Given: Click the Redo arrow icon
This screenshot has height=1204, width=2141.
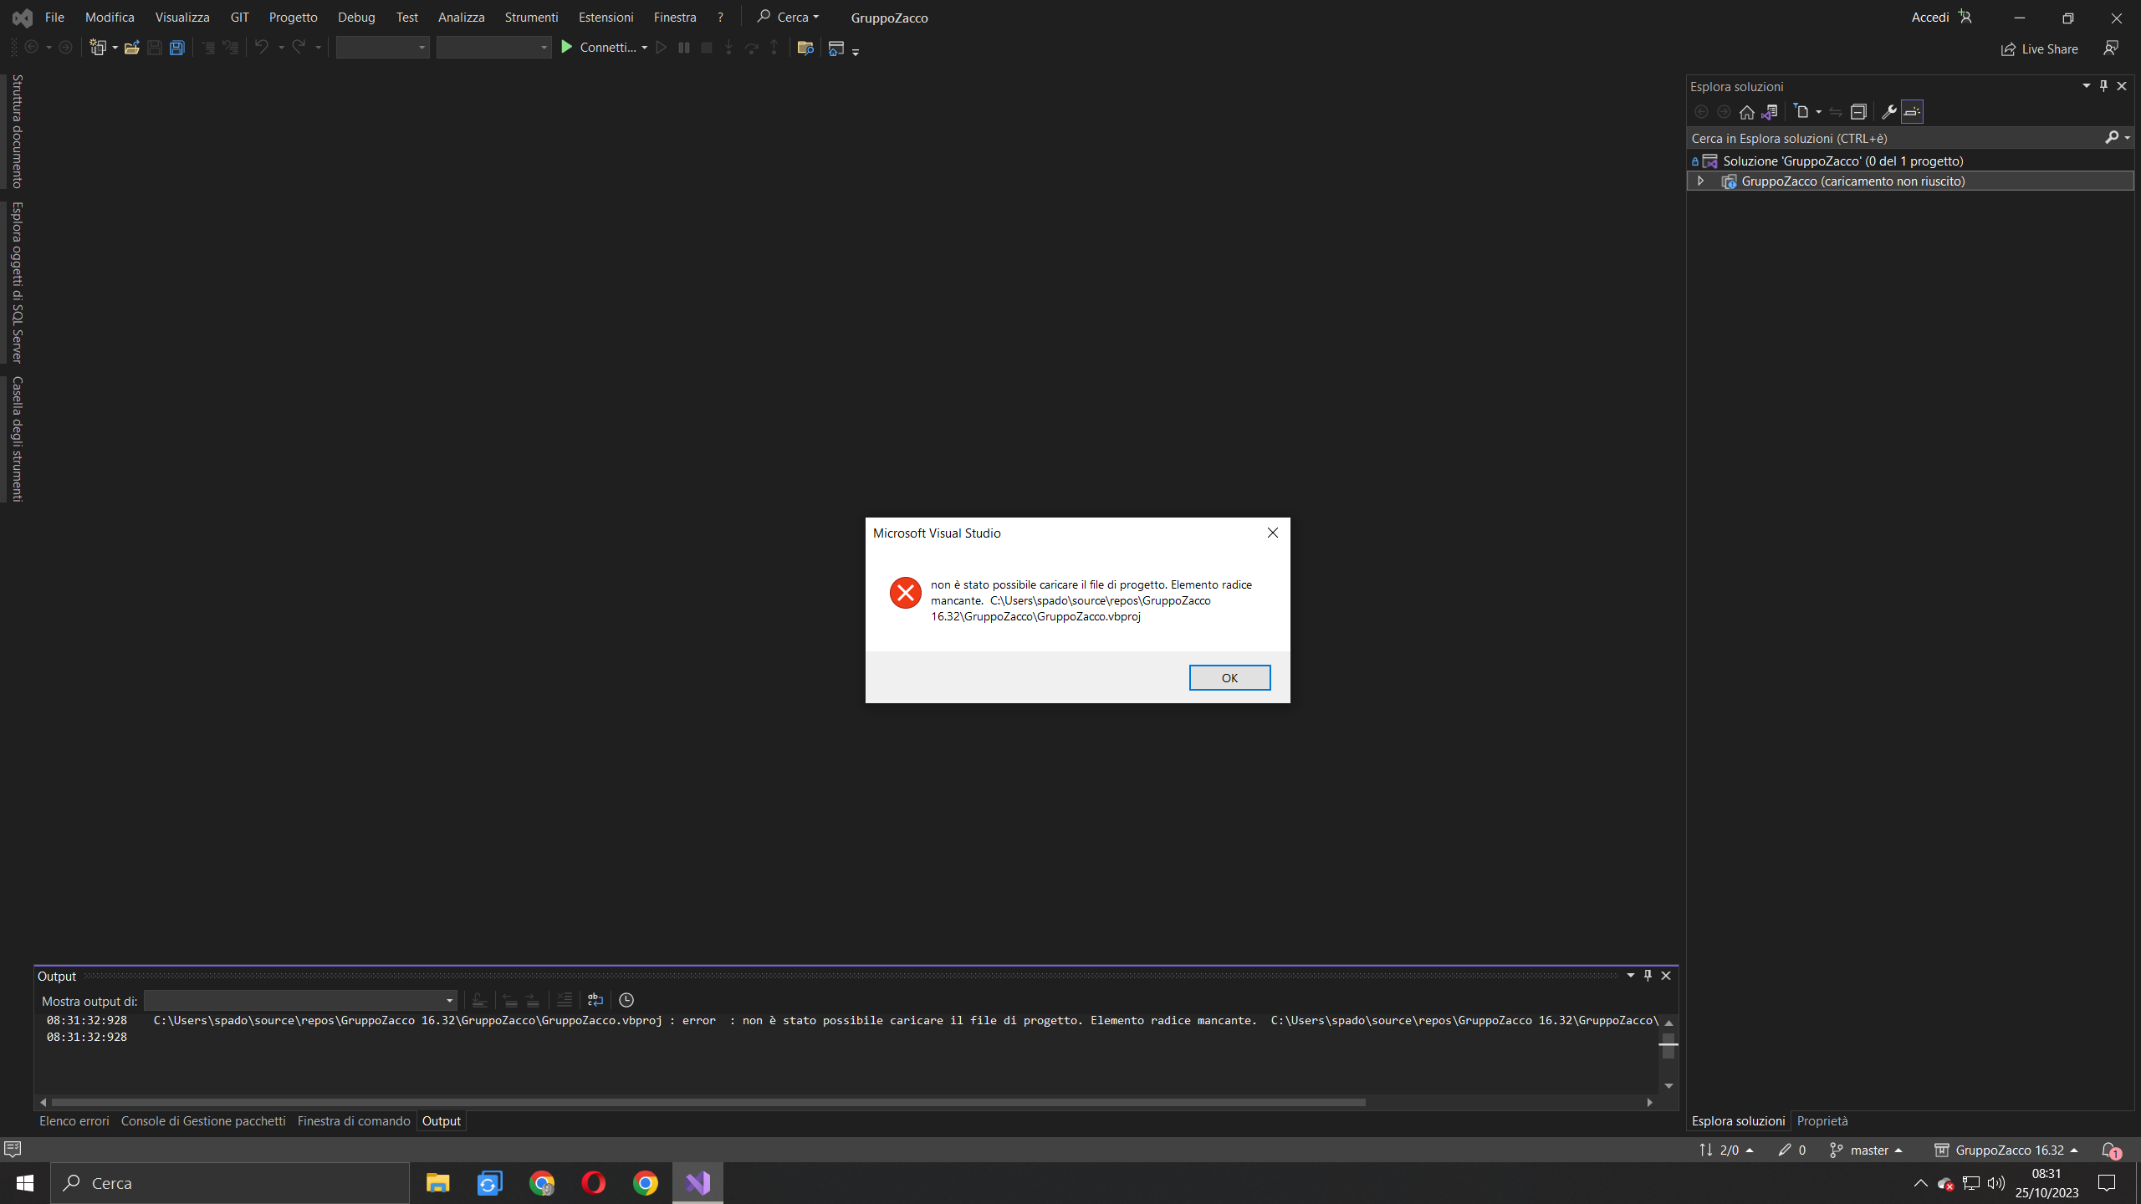Looking at the screenshot, I should [x=299, y=48].
